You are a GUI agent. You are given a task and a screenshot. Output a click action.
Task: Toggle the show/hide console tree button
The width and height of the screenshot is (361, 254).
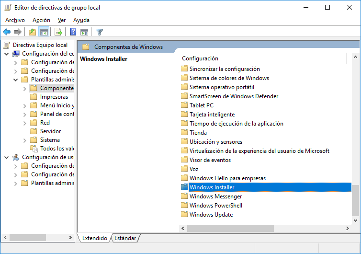(44, 32)
